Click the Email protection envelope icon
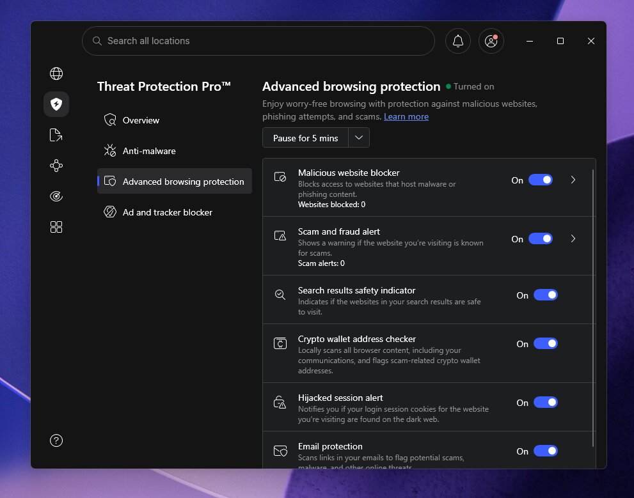The height and width of the screenshot is (498, 634). (x=280, y=451)
